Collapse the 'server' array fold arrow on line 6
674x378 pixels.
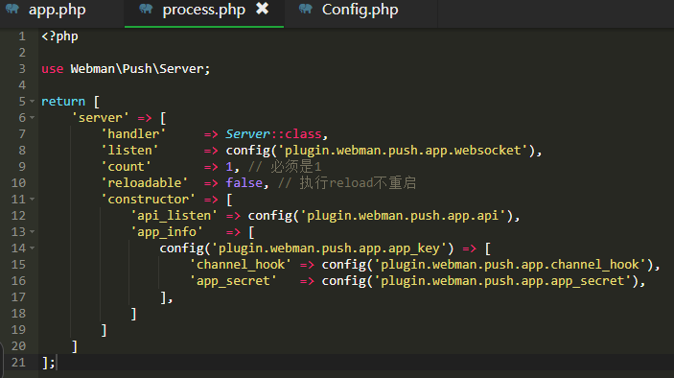click(x=33, y=118)
